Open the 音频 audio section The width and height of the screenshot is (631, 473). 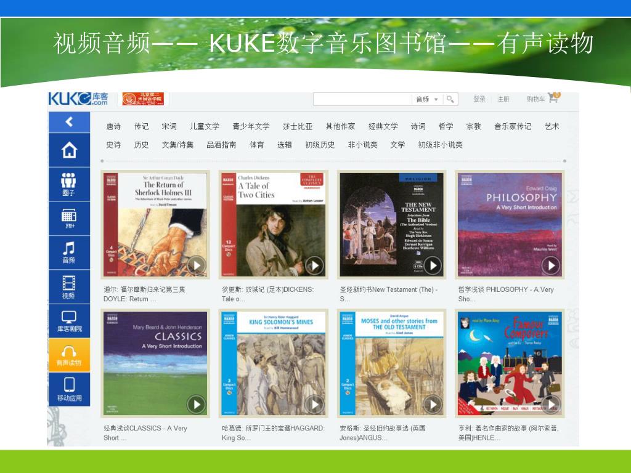(x=69, y=253)
